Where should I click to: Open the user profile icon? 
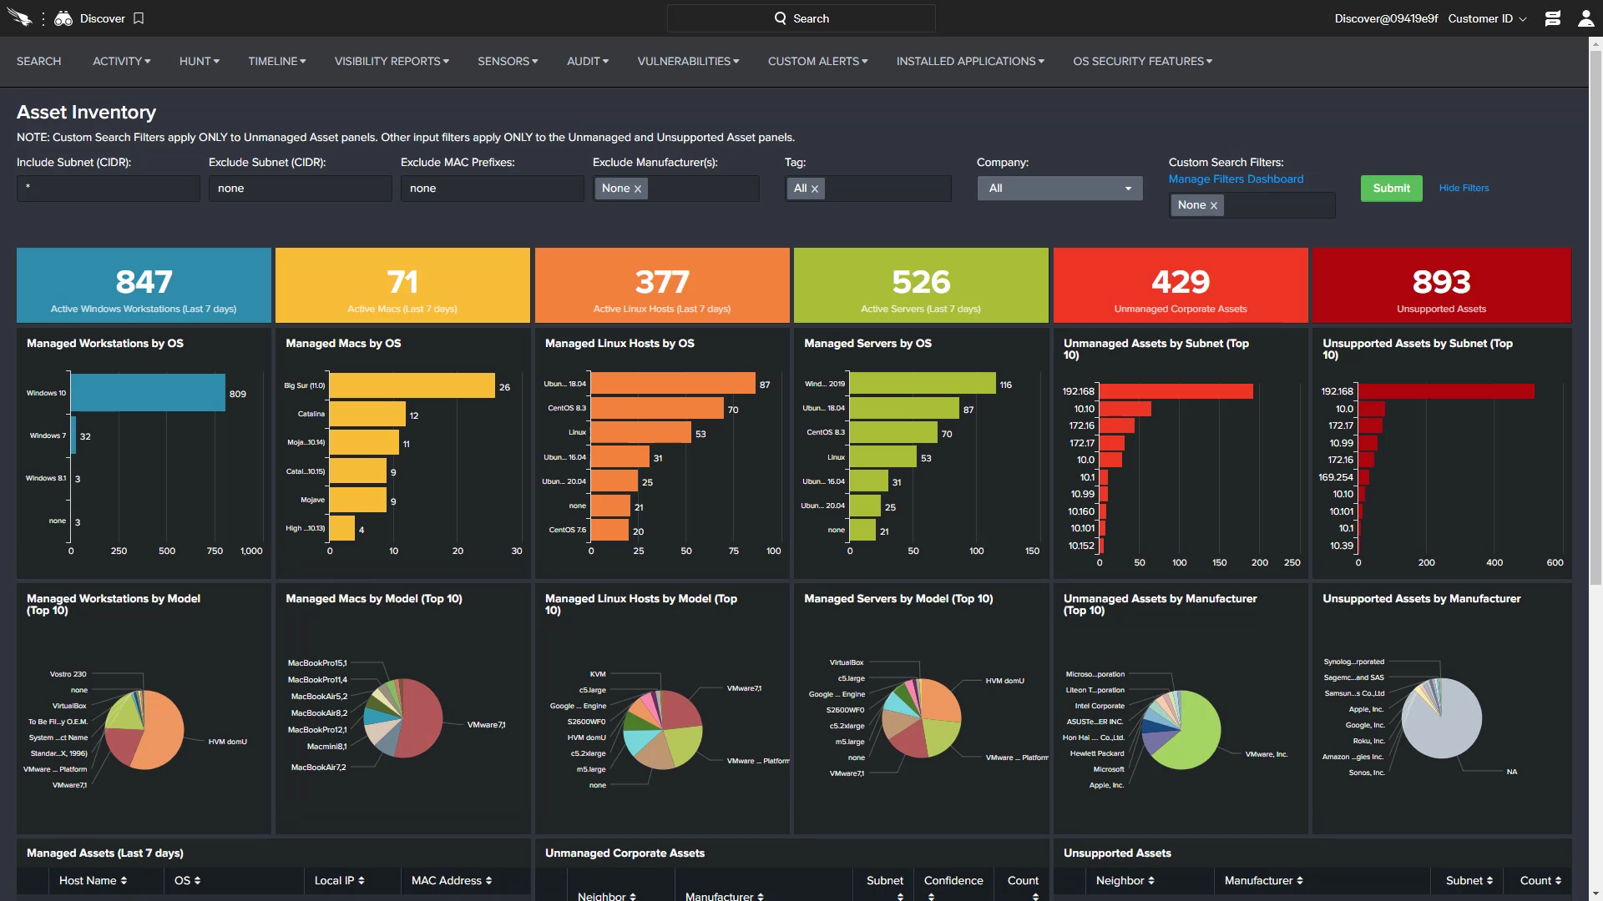(x=1586, y=18)
